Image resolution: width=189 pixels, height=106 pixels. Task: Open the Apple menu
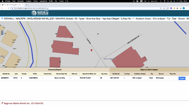[x=2, y=1]
